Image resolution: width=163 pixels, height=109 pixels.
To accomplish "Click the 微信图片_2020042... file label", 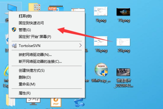I will 124,83.
